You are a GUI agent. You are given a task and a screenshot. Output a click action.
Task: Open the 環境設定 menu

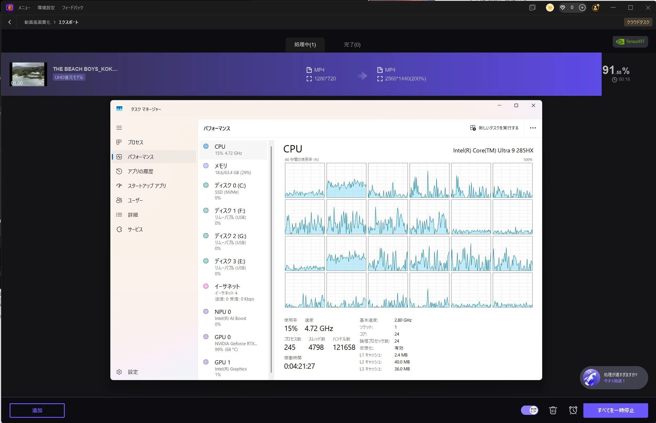click(x=46, y=8)
